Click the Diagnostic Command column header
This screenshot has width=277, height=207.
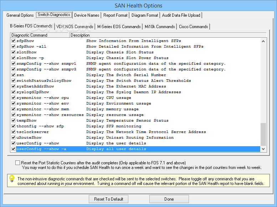point(40,35)
